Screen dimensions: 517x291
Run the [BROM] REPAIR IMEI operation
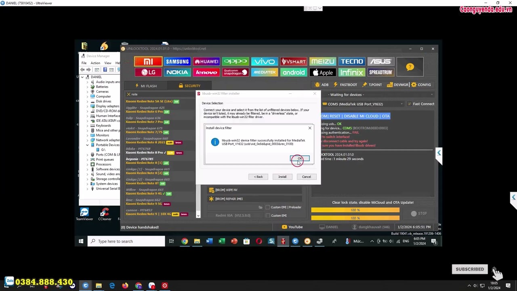point(255,199)
